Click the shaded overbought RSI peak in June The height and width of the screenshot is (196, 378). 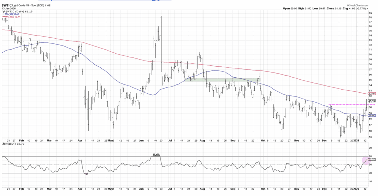157,155
